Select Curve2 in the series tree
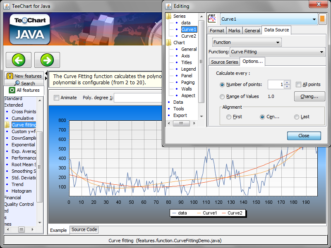The width and height of the screenshot is (331, 248). pos(189,36)
